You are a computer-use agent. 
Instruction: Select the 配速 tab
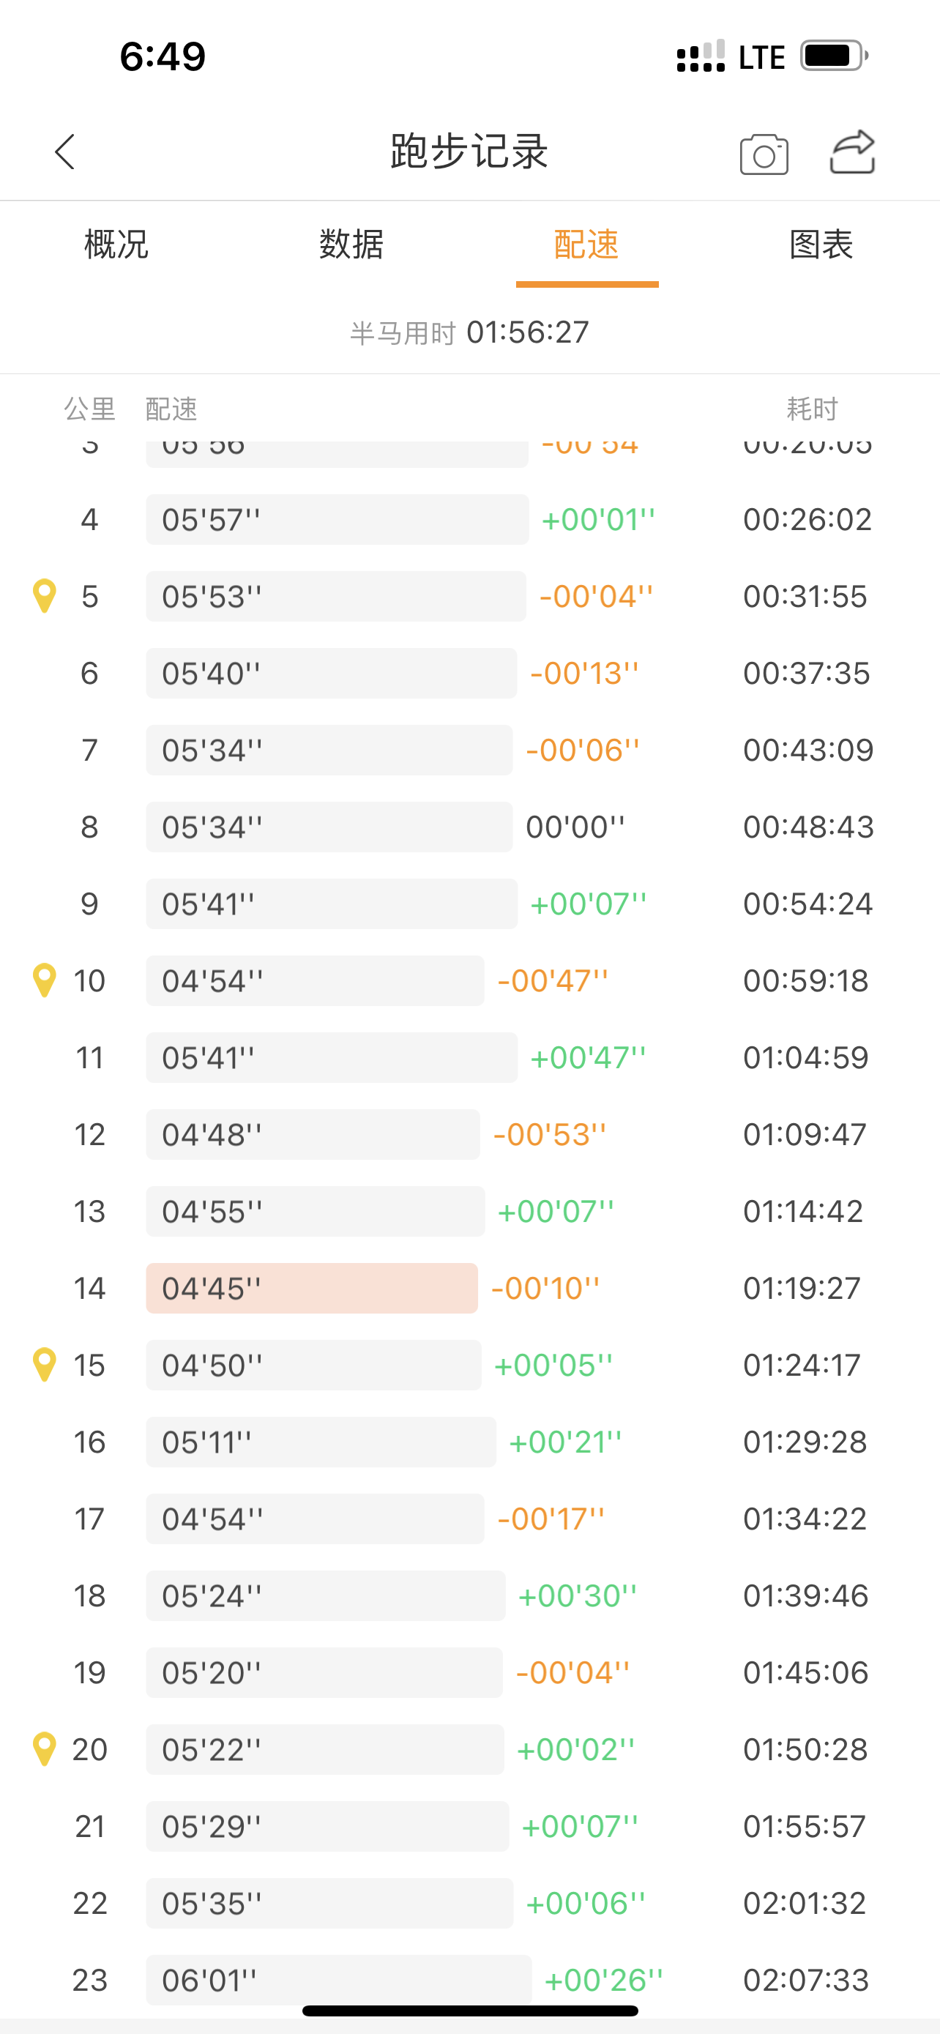click(586, 244)
